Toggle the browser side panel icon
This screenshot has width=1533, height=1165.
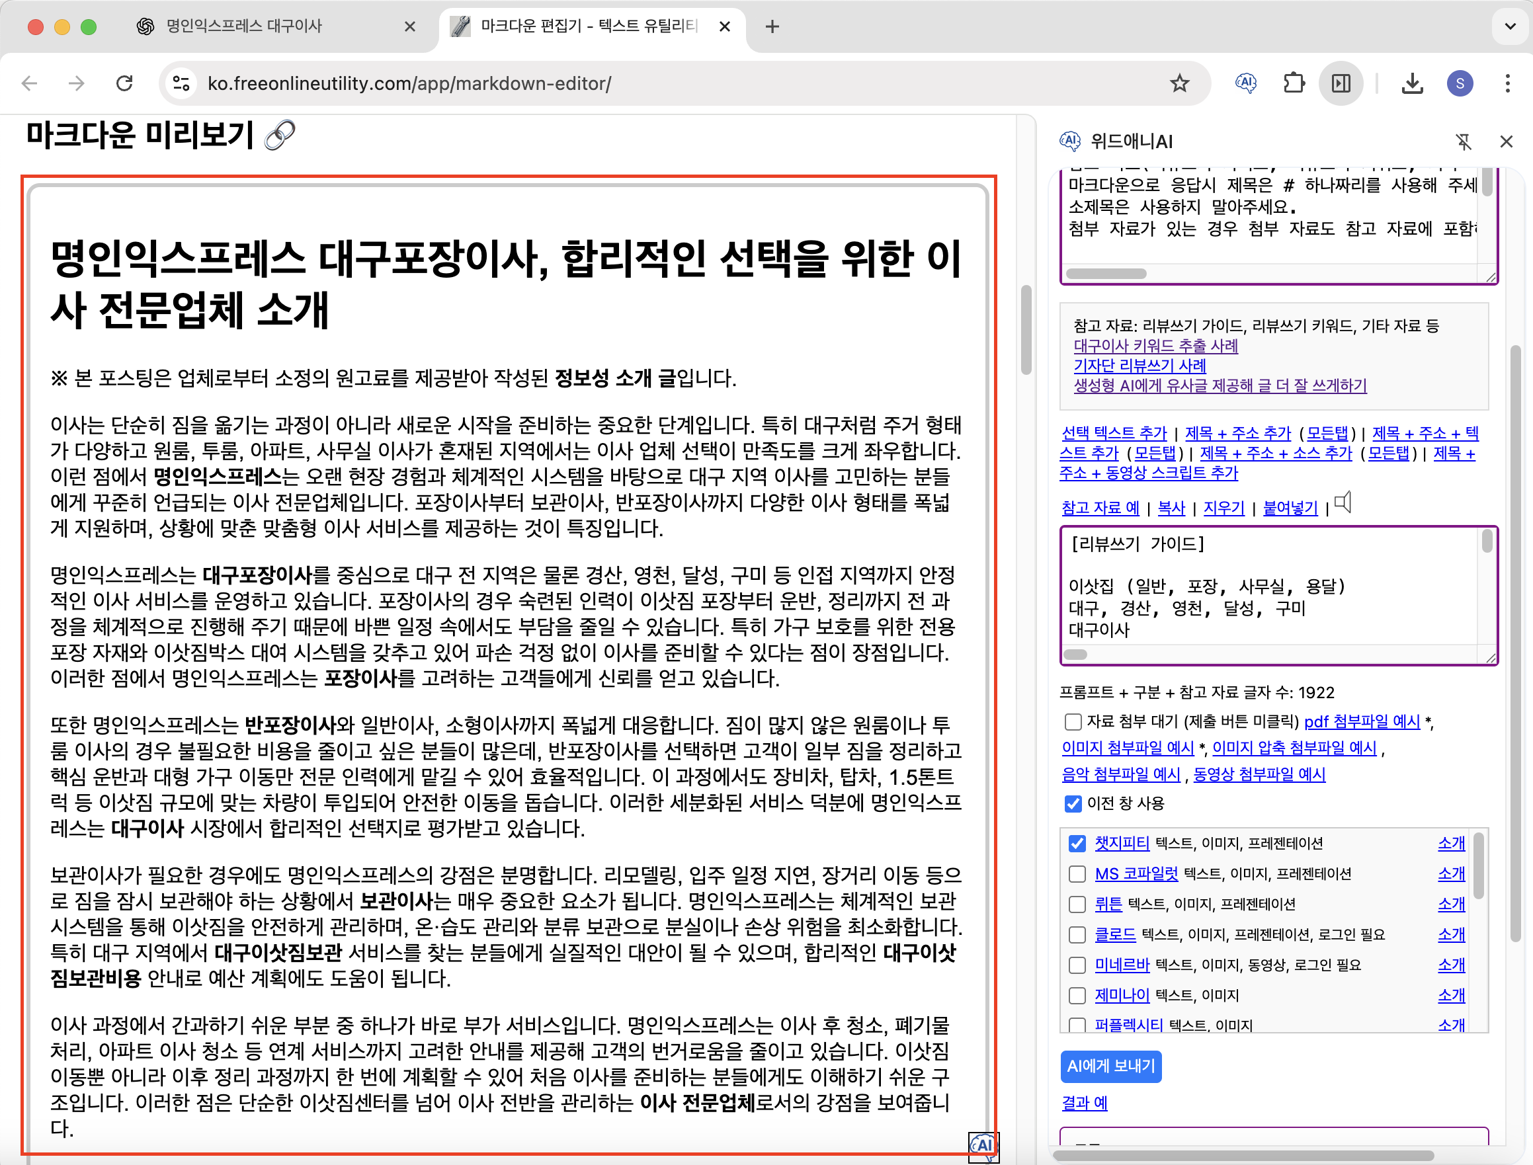pos(1341,84)
